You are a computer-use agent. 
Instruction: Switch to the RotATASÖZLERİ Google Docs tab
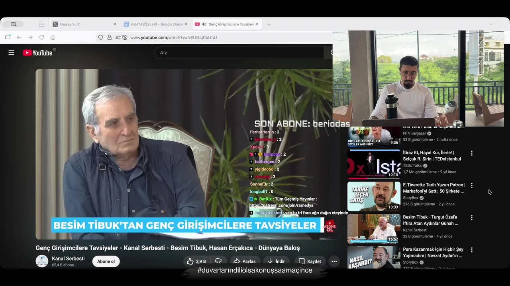[155, 24]
